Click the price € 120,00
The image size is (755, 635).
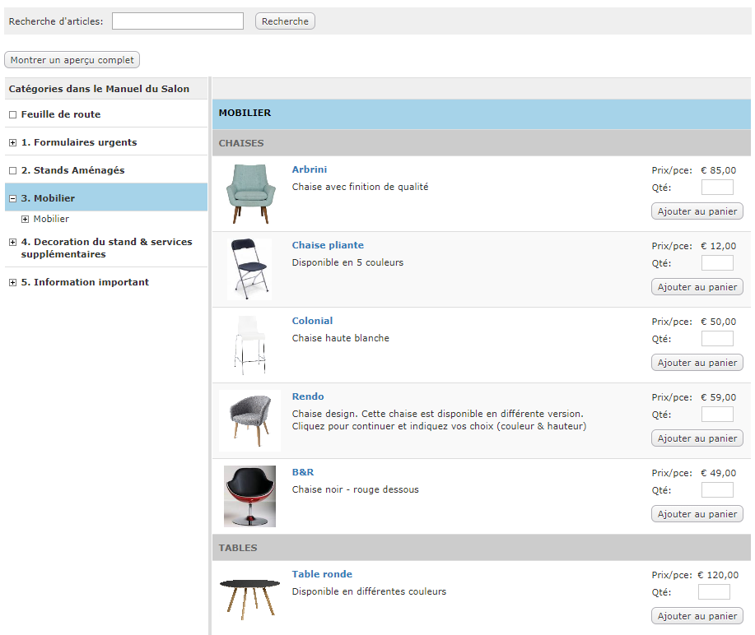718,575
